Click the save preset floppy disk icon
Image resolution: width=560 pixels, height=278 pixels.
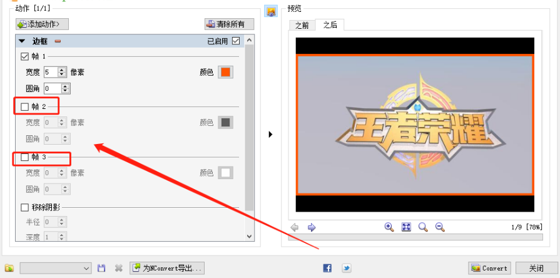(x=101, y=268)
